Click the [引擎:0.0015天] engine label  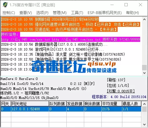tap(121, 91)
